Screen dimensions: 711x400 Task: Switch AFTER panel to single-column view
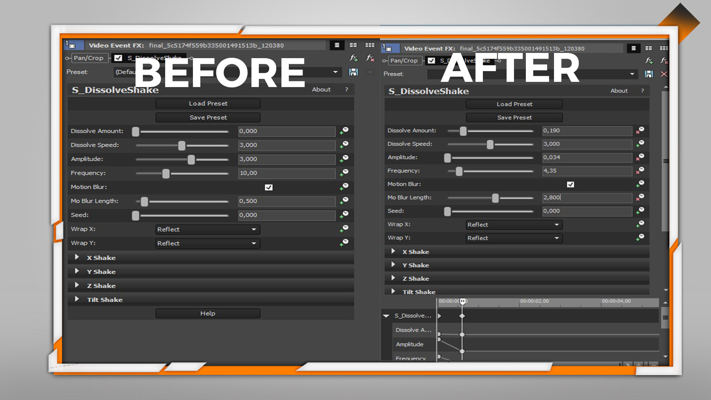pos(634,48)
